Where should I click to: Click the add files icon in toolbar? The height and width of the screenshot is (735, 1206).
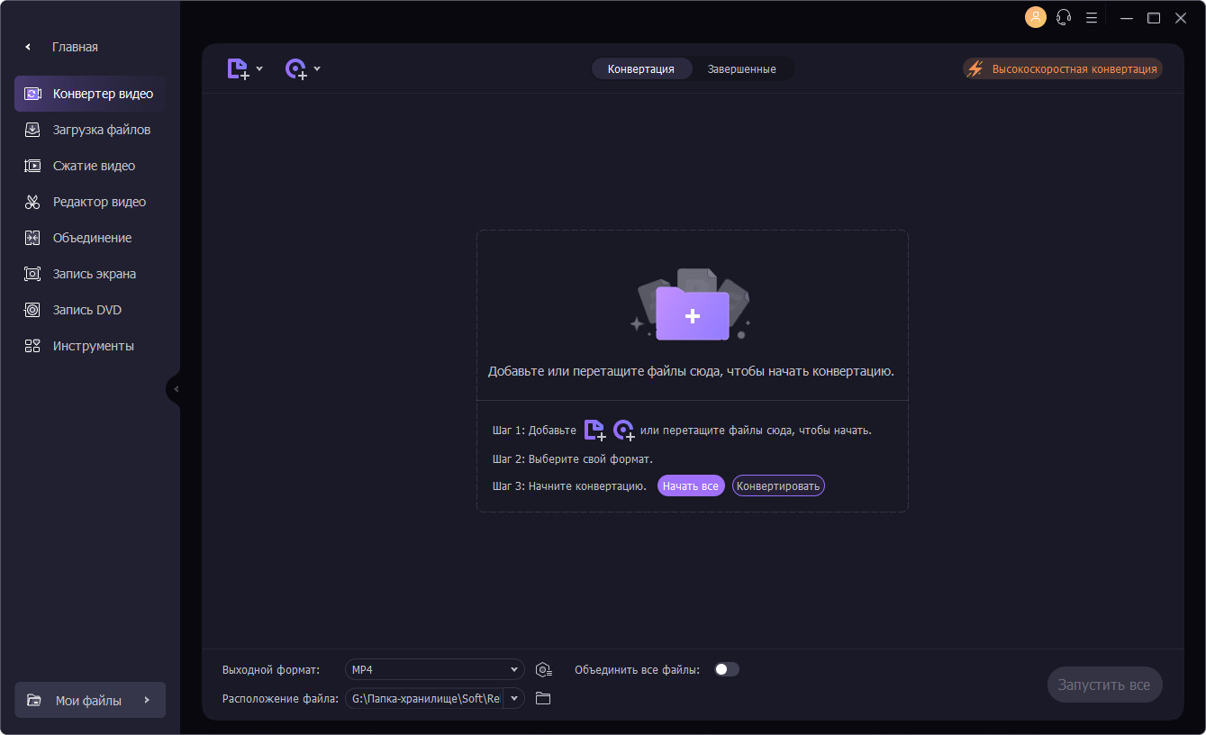click(x=238, y=69)
